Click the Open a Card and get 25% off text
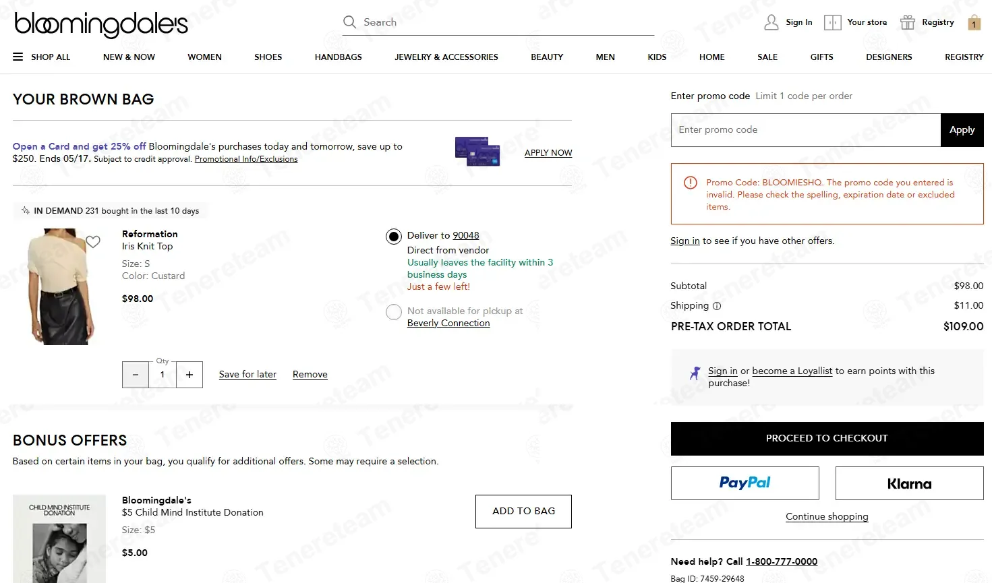The image size is (992, 583). pos(80,146)
